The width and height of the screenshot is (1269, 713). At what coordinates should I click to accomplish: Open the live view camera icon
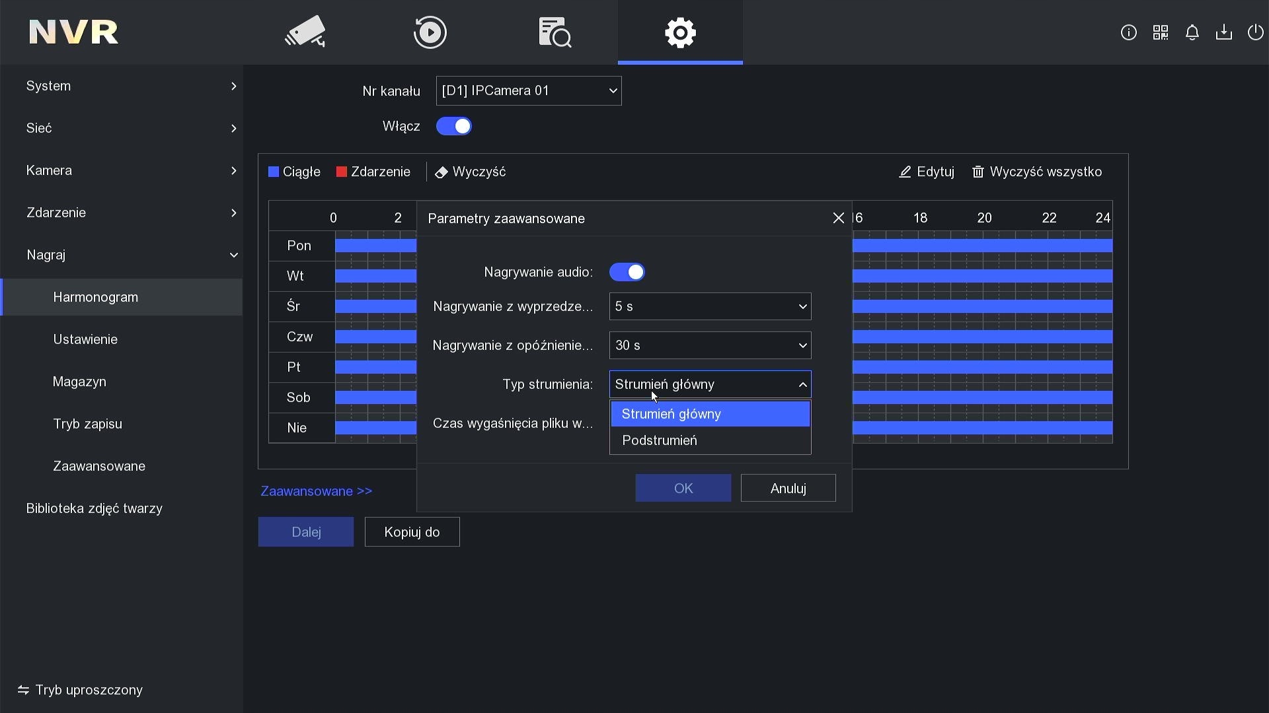305,32
